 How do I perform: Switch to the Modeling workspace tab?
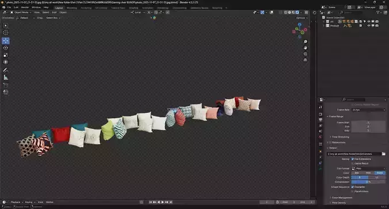tap(72, 8)
